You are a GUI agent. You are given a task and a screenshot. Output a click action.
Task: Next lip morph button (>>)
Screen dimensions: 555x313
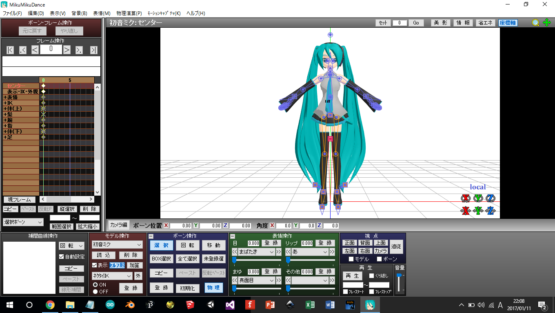[332, 252]
